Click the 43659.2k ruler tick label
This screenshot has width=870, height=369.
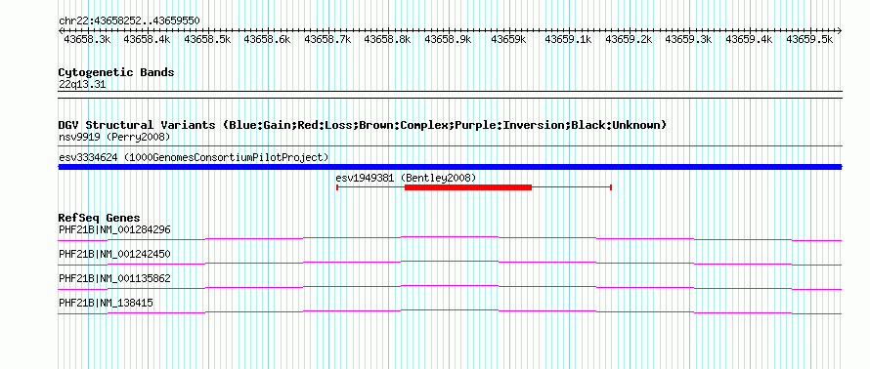click(629, 39)
